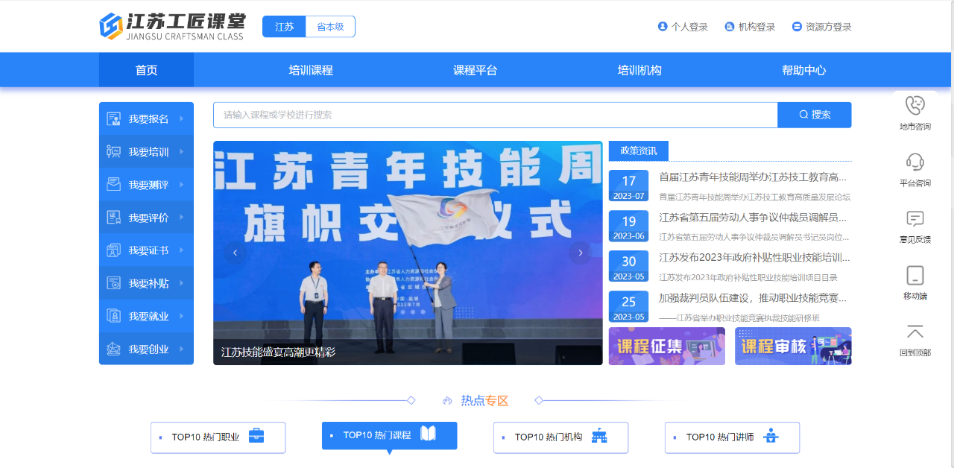Viewport: 954px width, 468px height.
Task: Click the 我要测评 sidebar icon
Action: point(113,184)
